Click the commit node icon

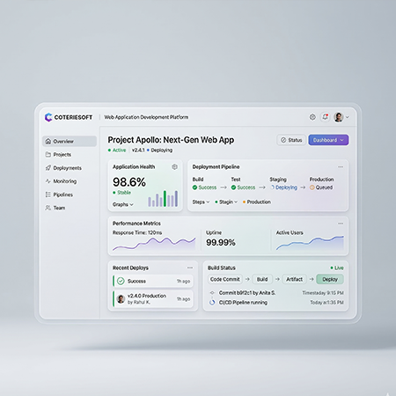[212, 293]
